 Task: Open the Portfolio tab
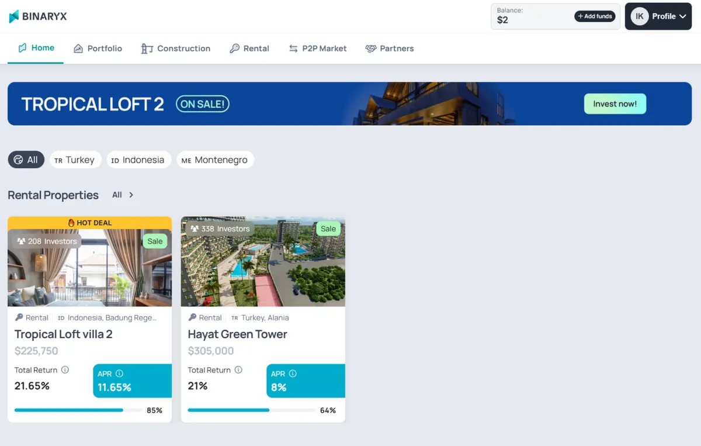pyautogui.click(x=98, y=49)
